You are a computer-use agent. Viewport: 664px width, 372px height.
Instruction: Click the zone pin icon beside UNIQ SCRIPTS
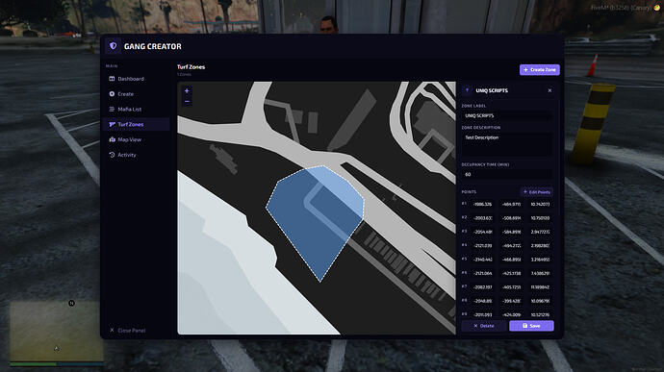[x=467, y=90]
